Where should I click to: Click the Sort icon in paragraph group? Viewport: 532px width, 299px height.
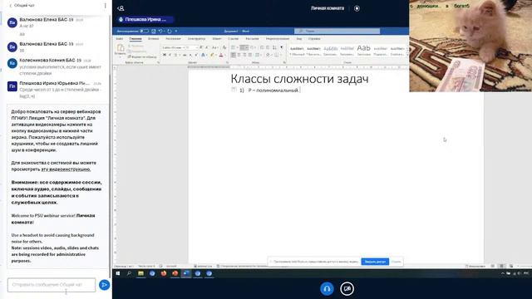tap(274, 47)
